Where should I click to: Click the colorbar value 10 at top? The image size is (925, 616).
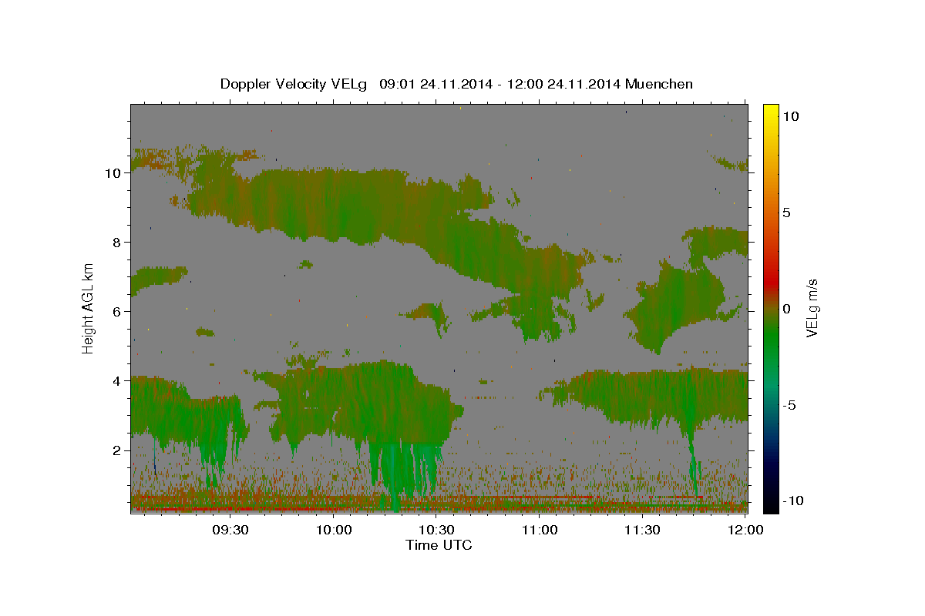[790, 116]
